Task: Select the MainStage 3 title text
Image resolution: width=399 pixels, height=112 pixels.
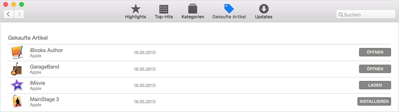Action: (x=45, y=99)
